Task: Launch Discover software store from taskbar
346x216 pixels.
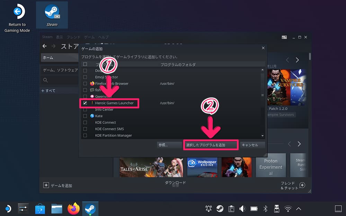Action: [x=40, y=208]
